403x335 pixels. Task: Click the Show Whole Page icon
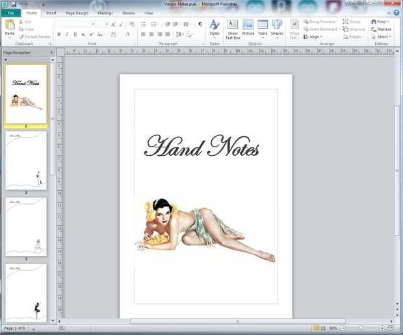(x=391, y=328)
